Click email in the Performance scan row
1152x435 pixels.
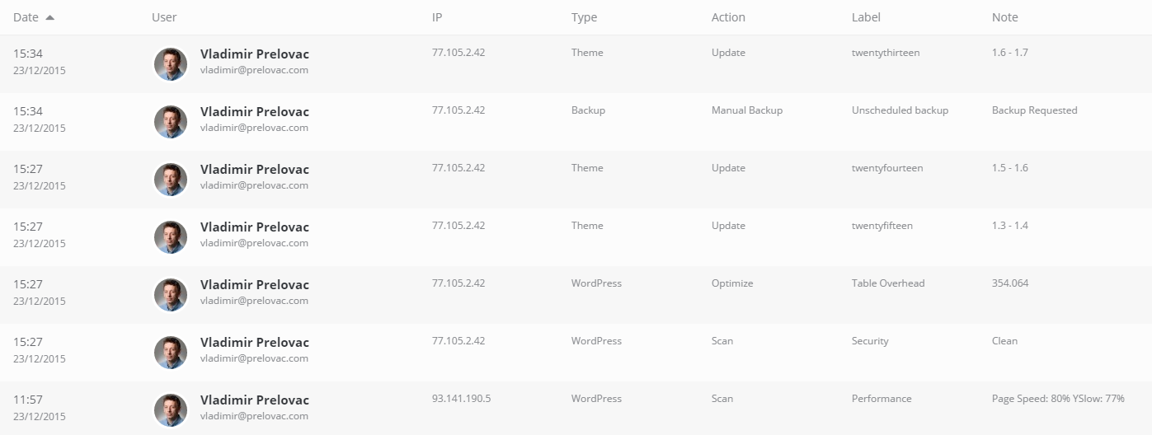(x=254, y=416)
